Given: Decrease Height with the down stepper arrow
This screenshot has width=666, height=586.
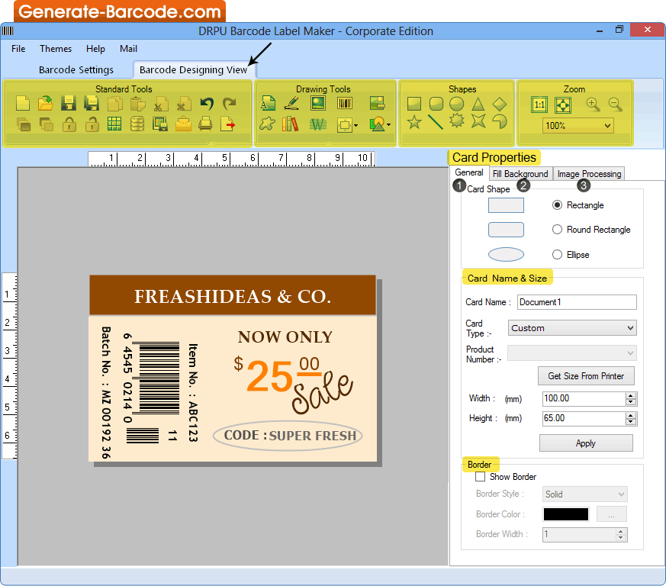Looking at the screenshot, I should 631,421.
